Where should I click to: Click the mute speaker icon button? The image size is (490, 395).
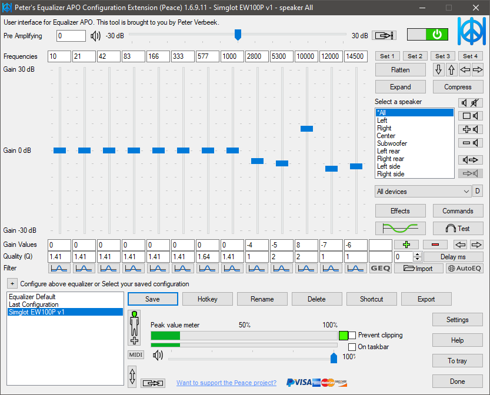coord(471,103)
